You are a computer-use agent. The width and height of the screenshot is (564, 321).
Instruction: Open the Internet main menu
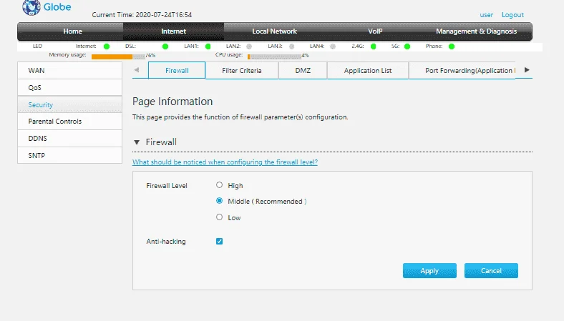pyautogui.click(x=173, y=31)
